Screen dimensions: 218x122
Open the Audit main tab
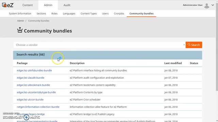click(67, 5)
